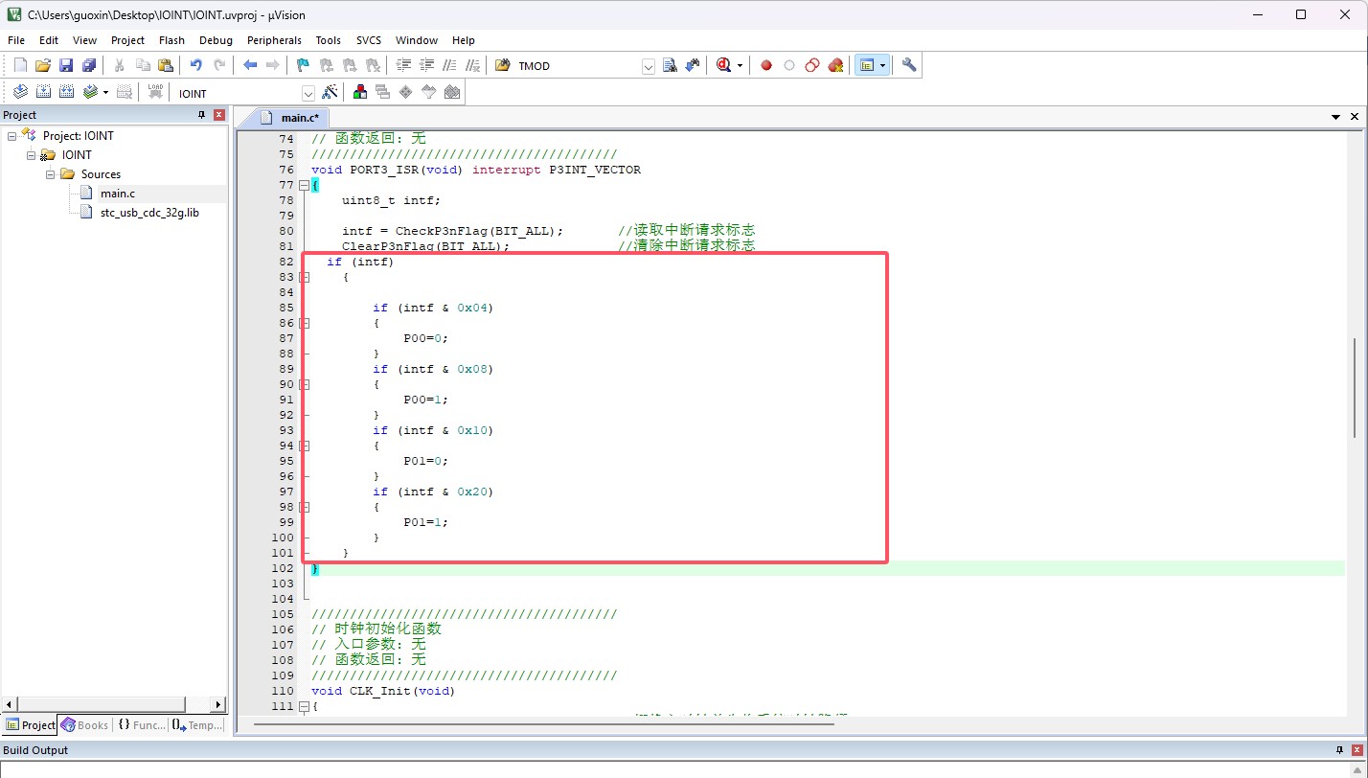Create a new file with the New icon
Image resolution: width=1368 pixels, height=778 pixels.
pyautogui.click(x=20, y=65)
